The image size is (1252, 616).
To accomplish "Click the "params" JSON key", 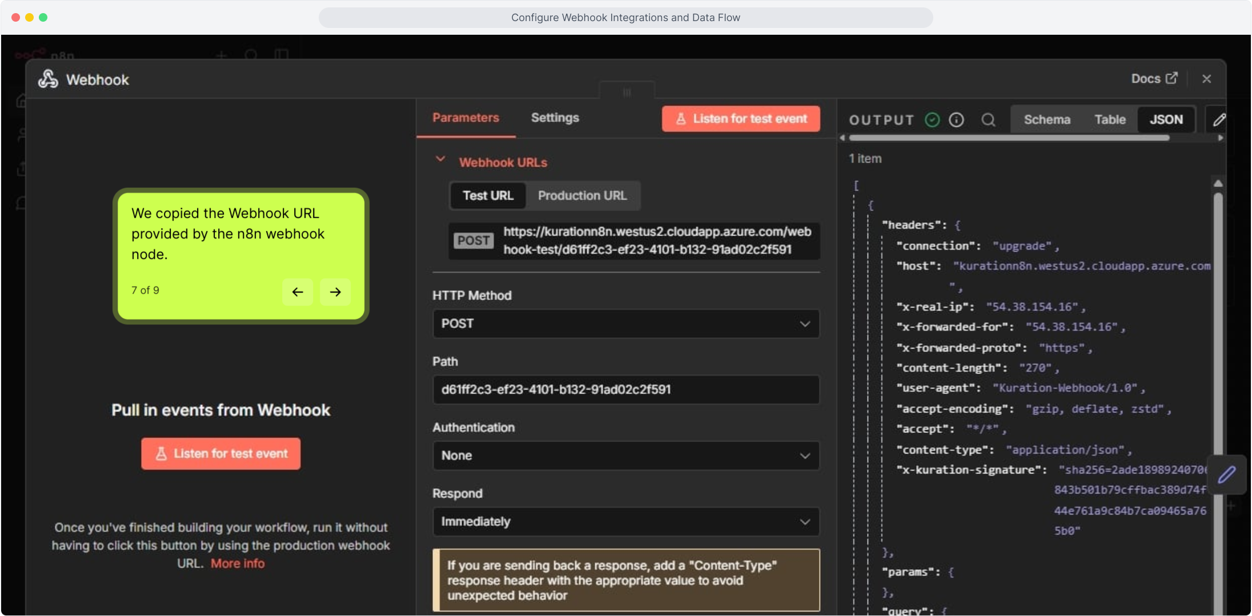I will pos(910,572).
